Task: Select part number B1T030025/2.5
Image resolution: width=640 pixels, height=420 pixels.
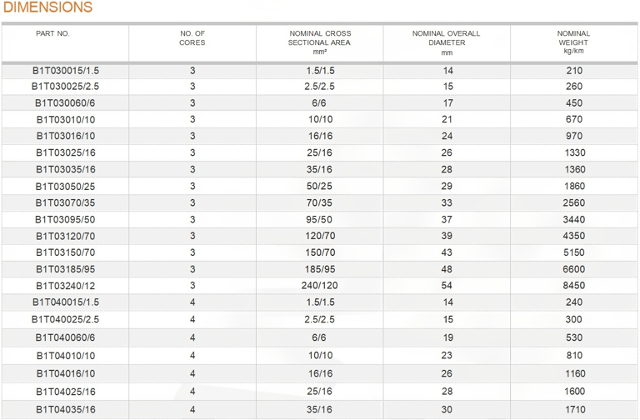Action: [65, 87]
